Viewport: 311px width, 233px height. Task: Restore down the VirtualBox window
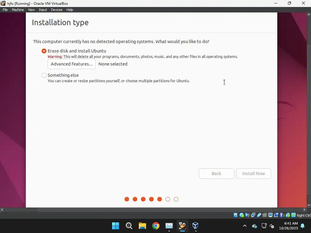coord(289,3)
